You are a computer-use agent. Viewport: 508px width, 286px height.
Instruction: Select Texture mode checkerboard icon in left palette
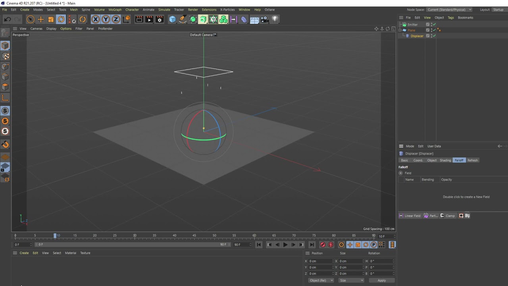pos(5,56)
